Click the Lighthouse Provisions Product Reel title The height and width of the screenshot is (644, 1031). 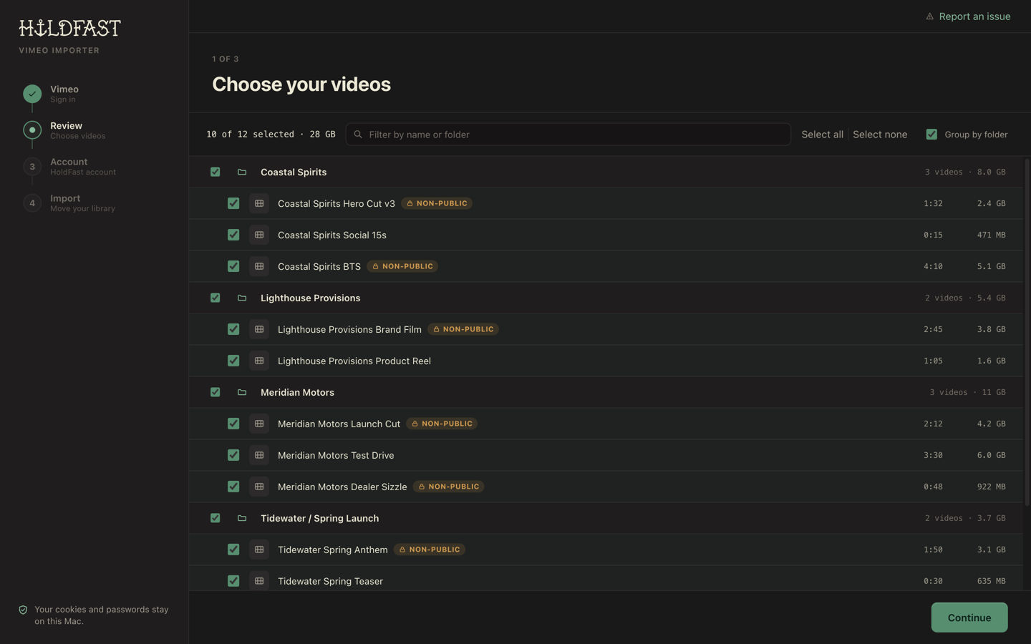click(354, 361)
